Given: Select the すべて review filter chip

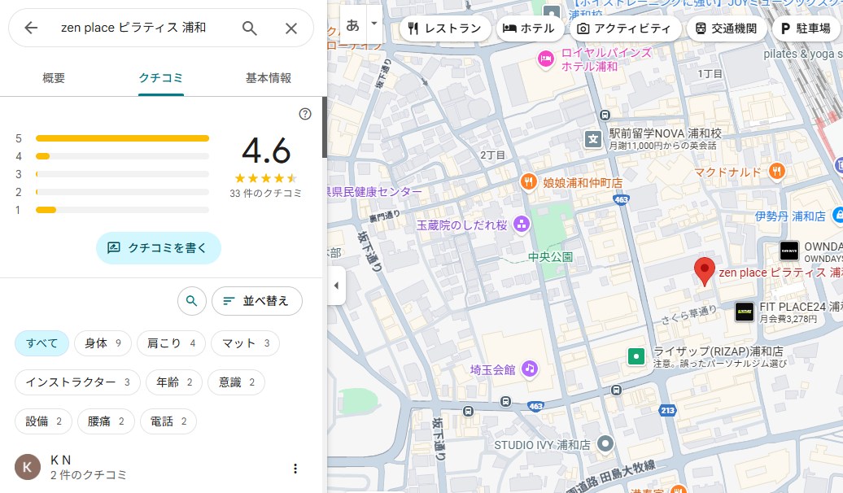Looking at the screenshot, I should coord(41,343).
